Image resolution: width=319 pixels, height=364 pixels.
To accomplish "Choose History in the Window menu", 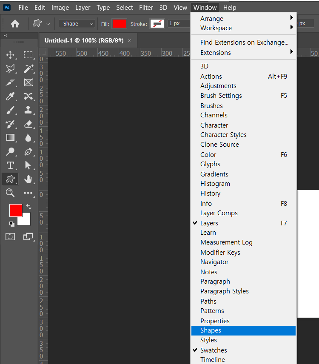I will pyautogui.click(x=243, y=193).
